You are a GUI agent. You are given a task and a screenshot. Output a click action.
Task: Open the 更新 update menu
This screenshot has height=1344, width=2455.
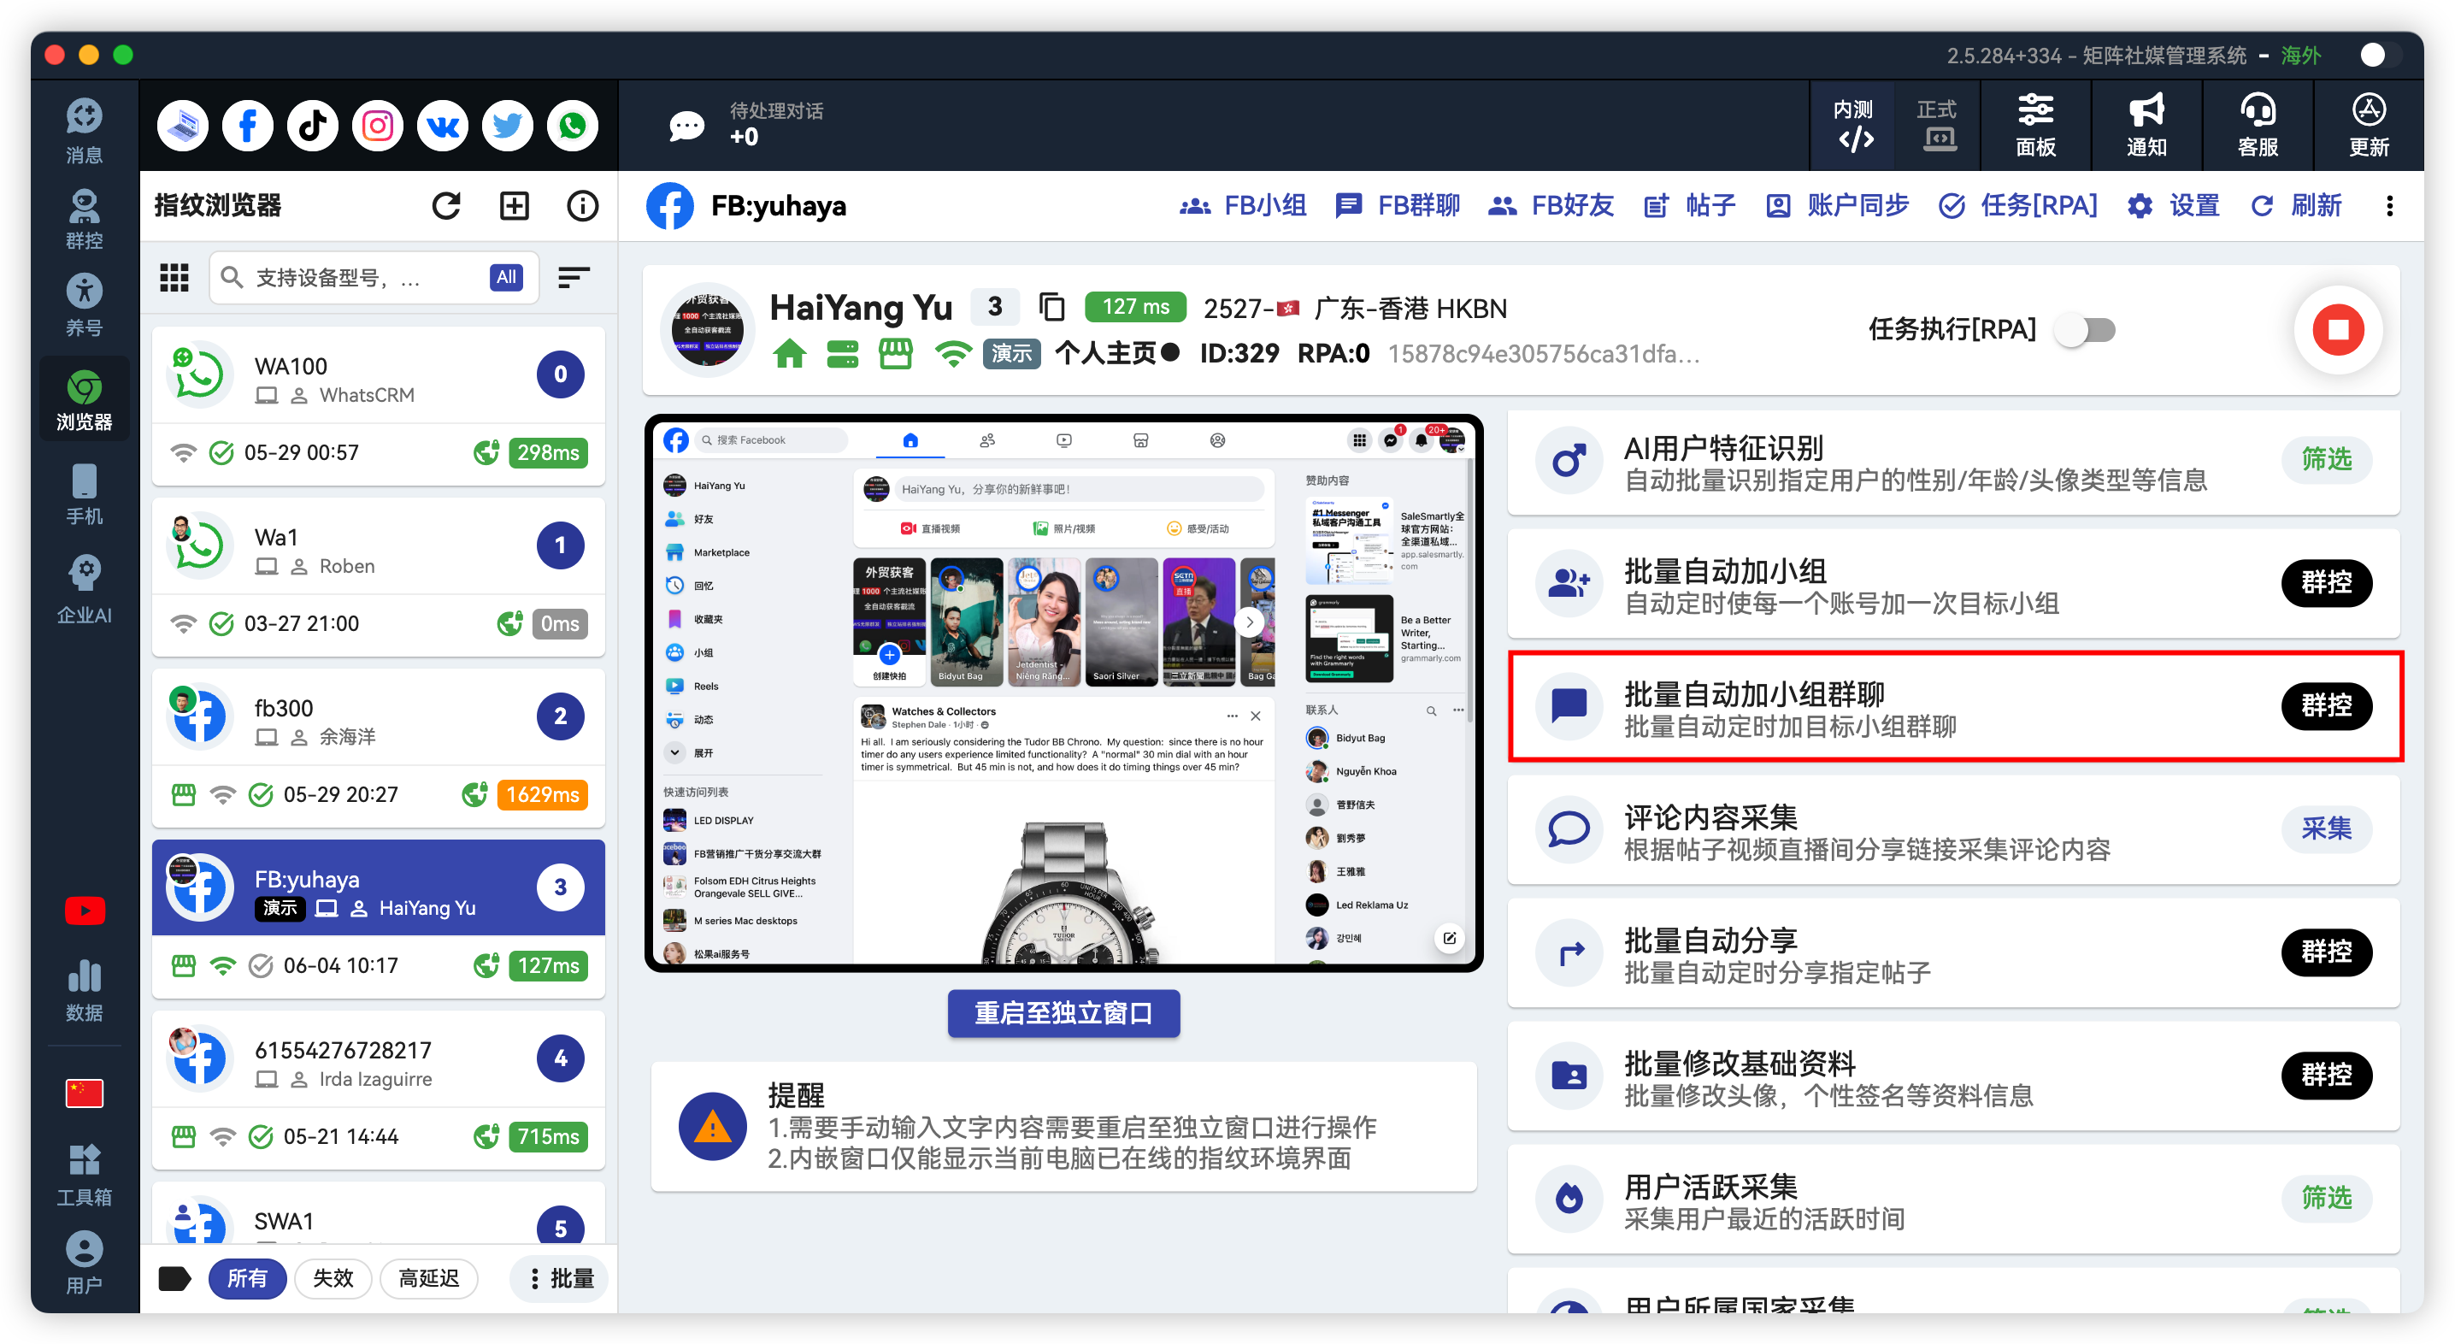click(x=2369, y=125)
